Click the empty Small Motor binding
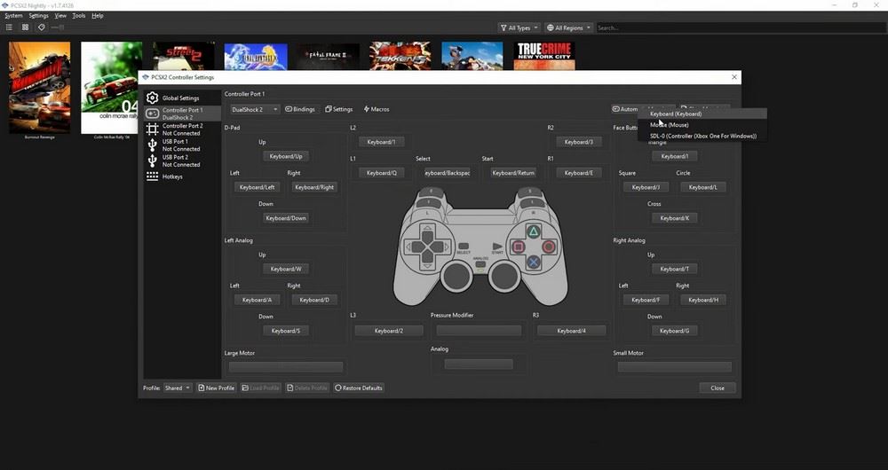Image resolution: width=888 pixels, height=470 pixels. [x=674, y=367]
